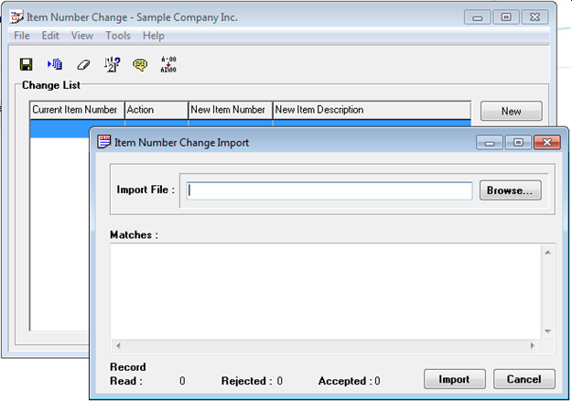
Task: Click the Matches list right scroll arrow
Action: pyautogui.click(x=533, y=345)
